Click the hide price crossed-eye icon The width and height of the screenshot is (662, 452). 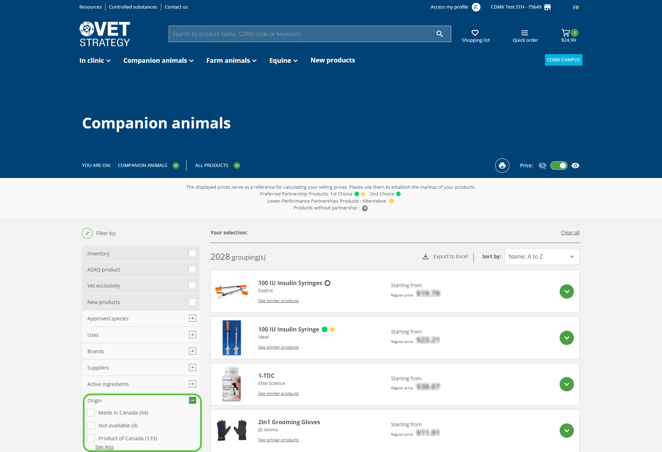[x=542, y=166]
